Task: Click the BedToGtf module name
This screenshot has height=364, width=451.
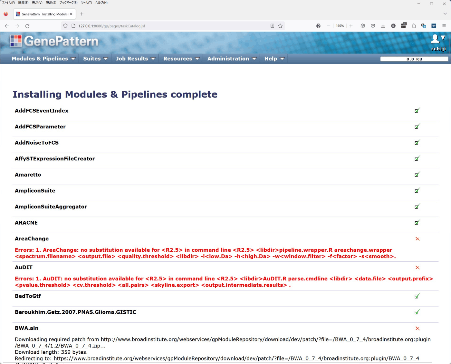Action: click(28, 296)
